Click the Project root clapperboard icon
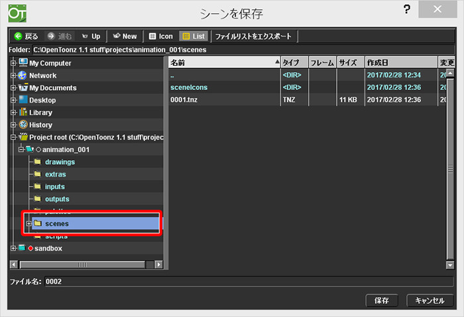The height and width of the screenshot is (317, 464). [x=23, y=137]
